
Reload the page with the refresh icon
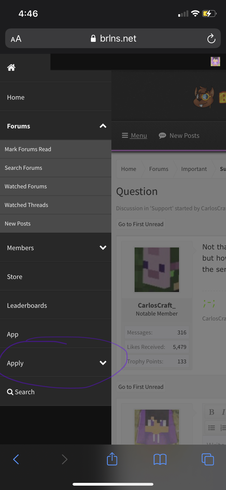click(x=211, y=39)
